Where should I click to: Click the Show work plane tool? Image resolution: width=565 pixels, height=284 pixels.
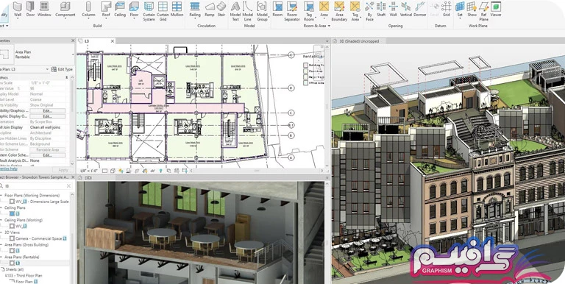click(472, 10)
